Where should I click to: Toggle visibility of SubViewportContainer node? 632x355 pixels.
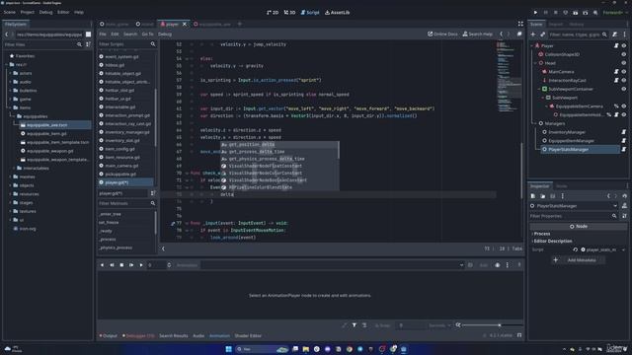click(x=624, y=89)
